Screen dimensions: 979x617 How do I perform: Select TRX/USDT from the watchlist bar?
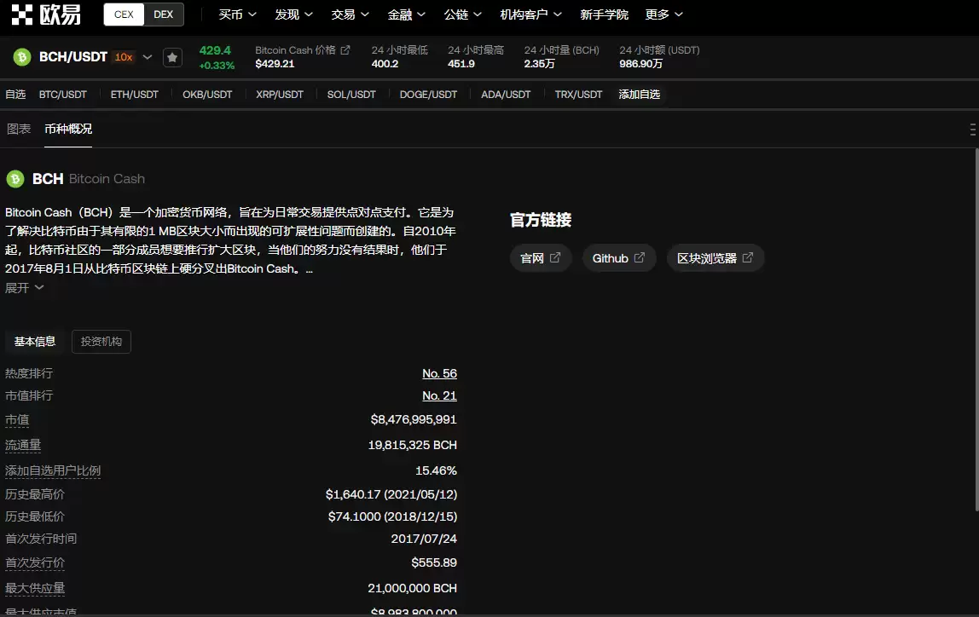click(578, 95)
